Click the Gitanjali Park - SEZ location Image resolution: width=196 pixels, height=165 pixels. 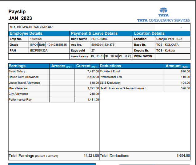coord(169,39)
